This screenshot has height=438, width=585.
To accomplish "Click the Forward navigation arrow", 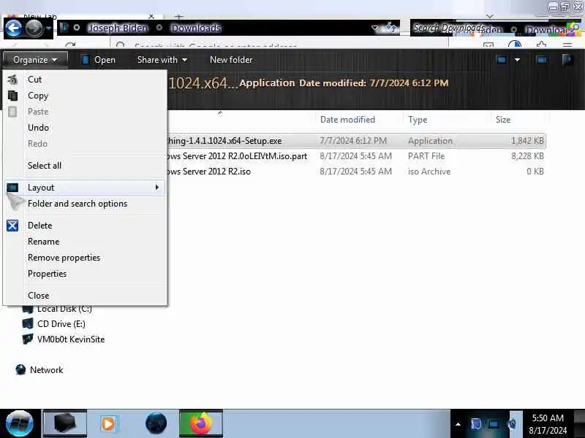I will (x=34, y=28).
